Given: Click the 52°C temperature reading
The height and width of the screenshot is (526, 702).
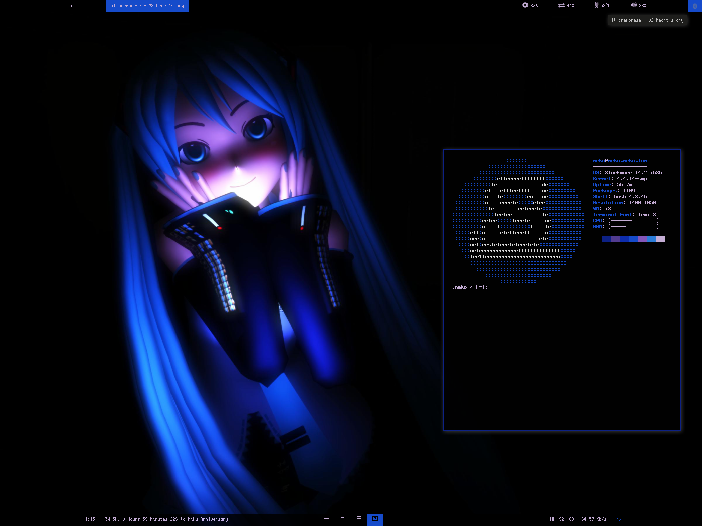Looking at the screenshot, I should coord(605,6).
